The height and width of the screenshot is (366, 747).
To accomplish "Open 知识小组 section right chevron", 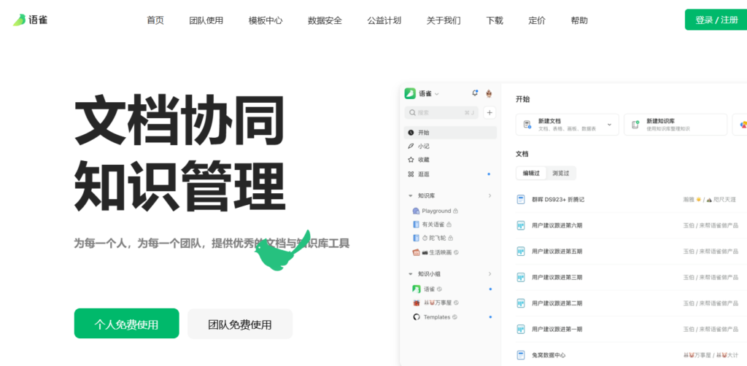I will tap(489, 274).
